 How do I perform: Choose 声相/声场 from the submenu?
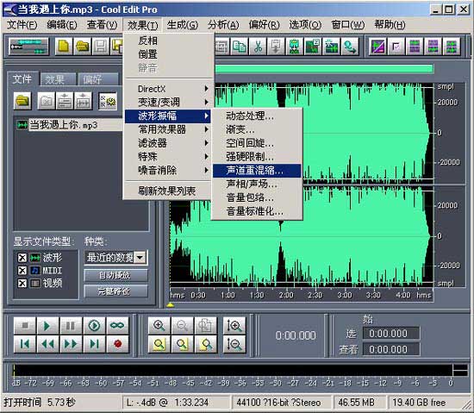257,185
